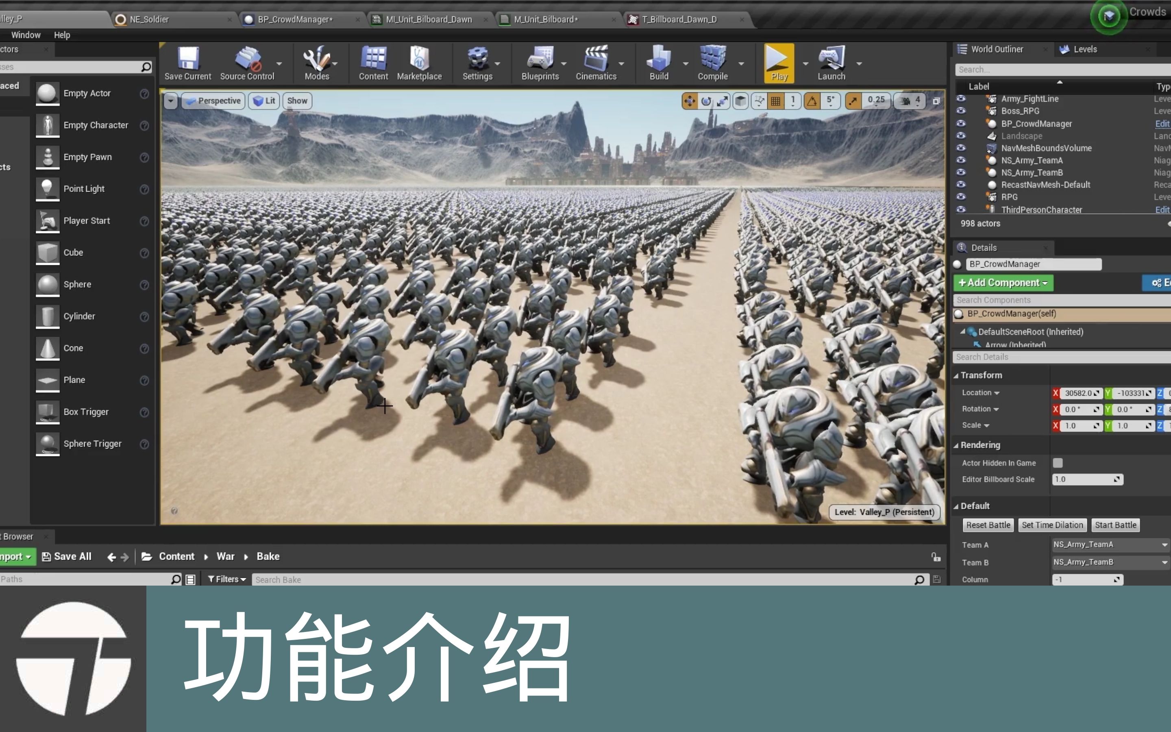Expand DefaultSceneRoot inherited component
The height and width of the screenshot is (732, 1171).
(x=963, y=331)
